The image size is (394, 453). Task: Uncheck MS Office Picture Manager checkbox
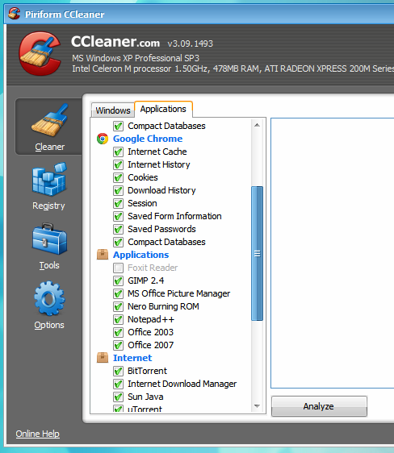tap(118, 293)
